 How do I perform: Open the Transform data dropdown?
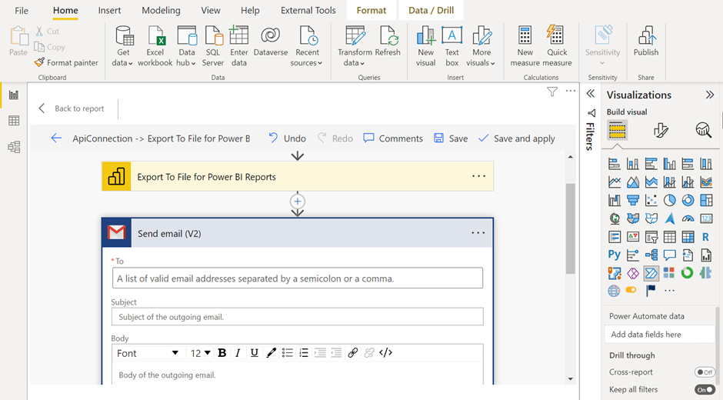tap(355, 46)
